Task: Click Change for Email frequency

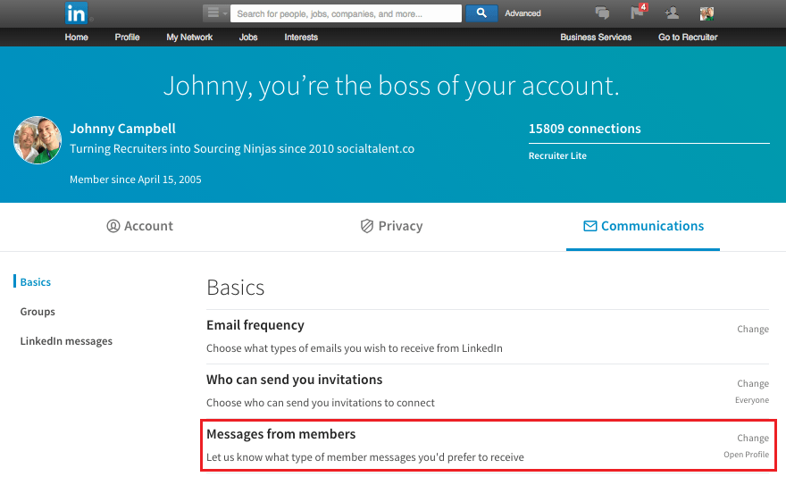Action: 753,330
